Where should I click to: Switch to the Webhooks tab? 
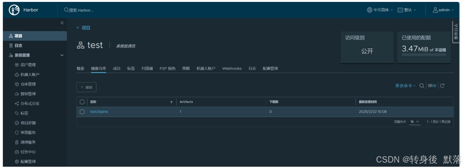[232, 68]
